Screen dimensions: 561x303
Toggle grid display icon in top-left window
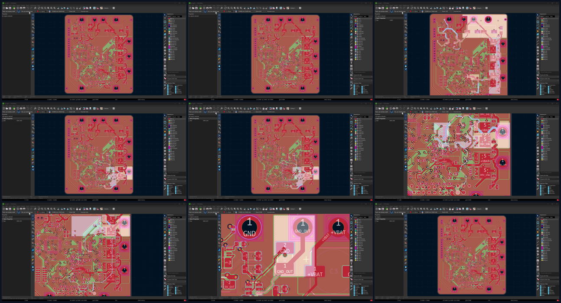33,15
